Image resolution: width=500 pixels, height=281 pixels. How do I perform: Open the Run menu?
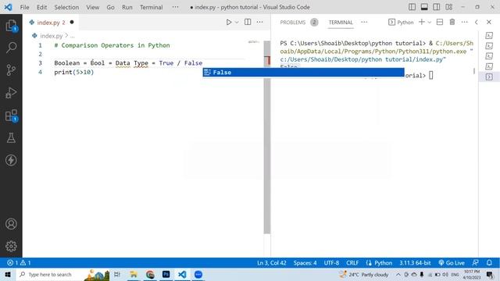pyautogui.click(x=127, y=7)
